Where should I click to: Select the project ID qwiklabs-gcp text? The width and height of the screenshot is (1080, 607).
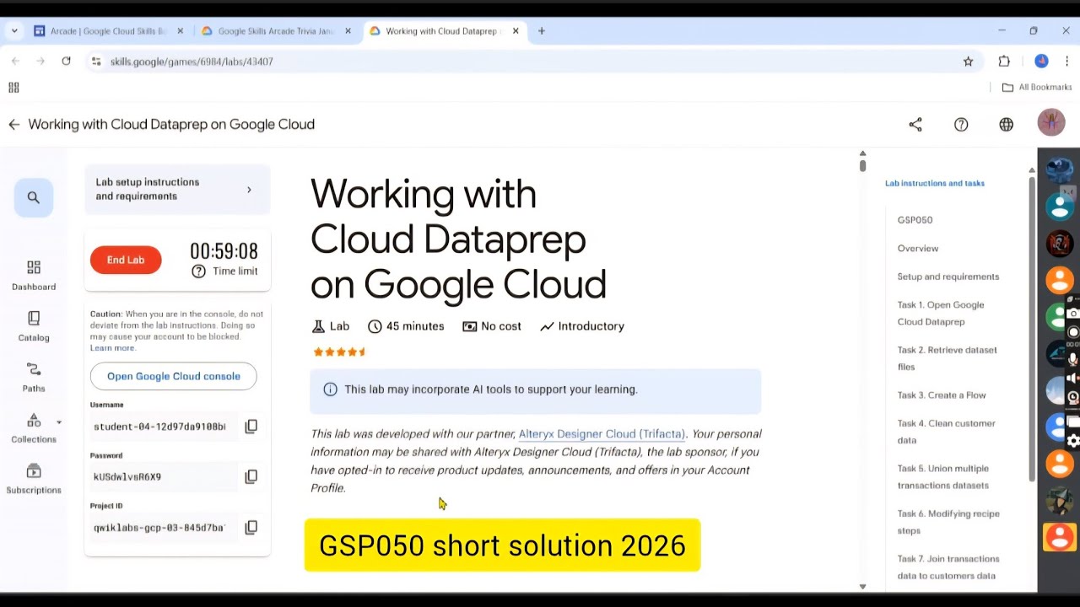(x=159, y=528)
